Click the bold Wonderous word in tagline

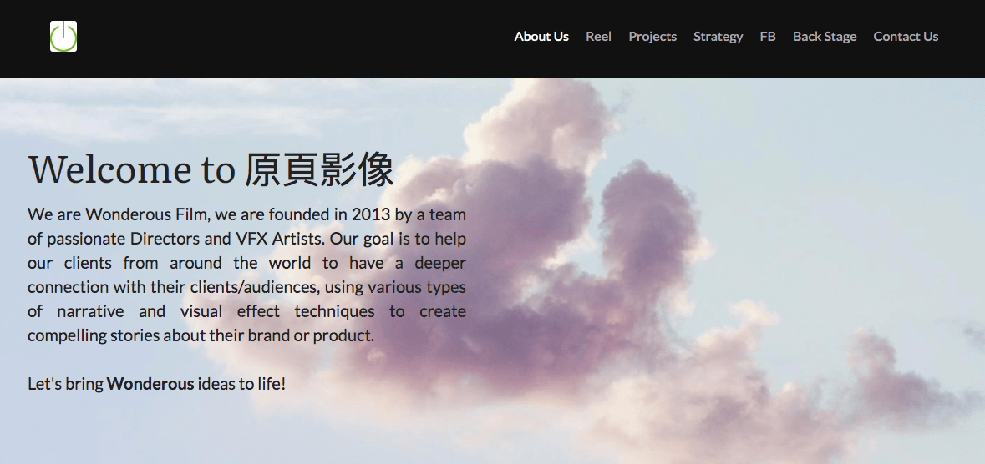tap(150, 385)
